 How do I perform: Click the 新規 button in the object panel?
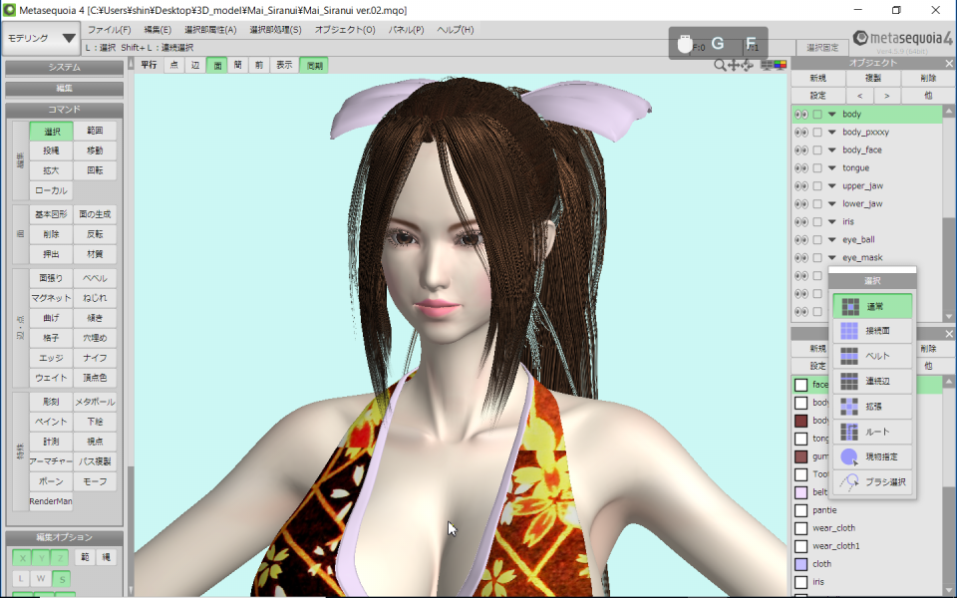pos(818,78)
